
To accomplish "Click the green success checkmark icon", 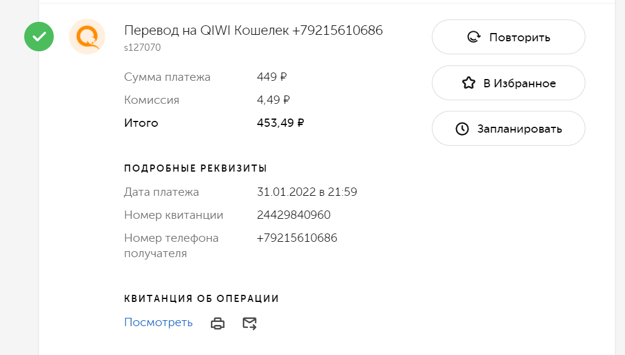I will pyautogui.click(x=39, y=37).
